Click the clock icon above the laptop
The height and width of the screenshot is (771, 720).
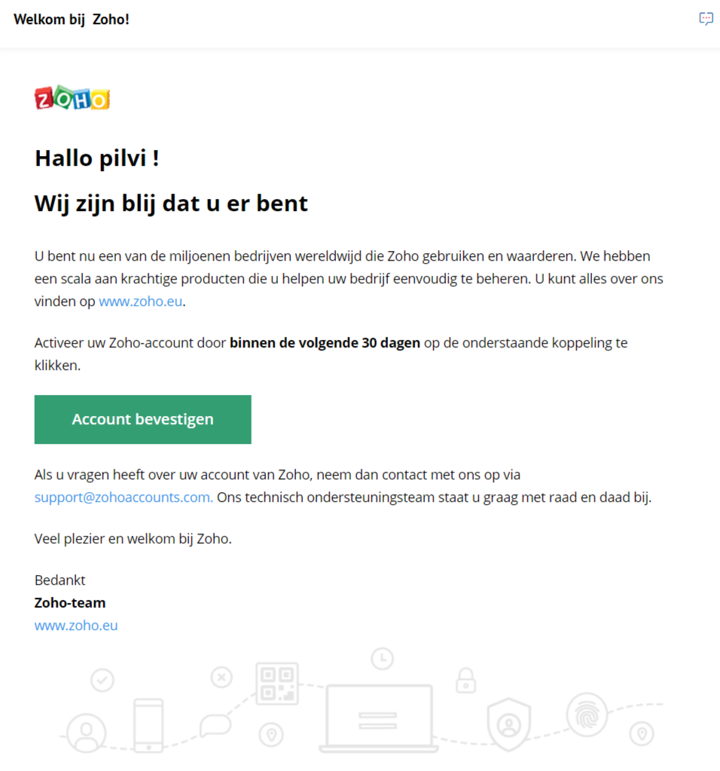[383, 659]
